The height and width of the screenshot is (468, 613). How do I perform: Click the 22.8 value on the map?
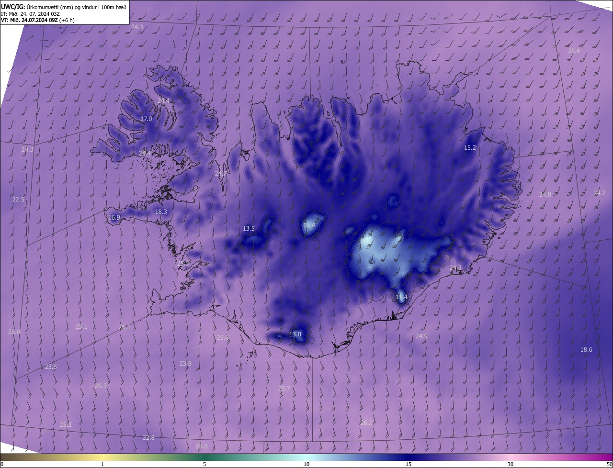click(x=149, y=438)
